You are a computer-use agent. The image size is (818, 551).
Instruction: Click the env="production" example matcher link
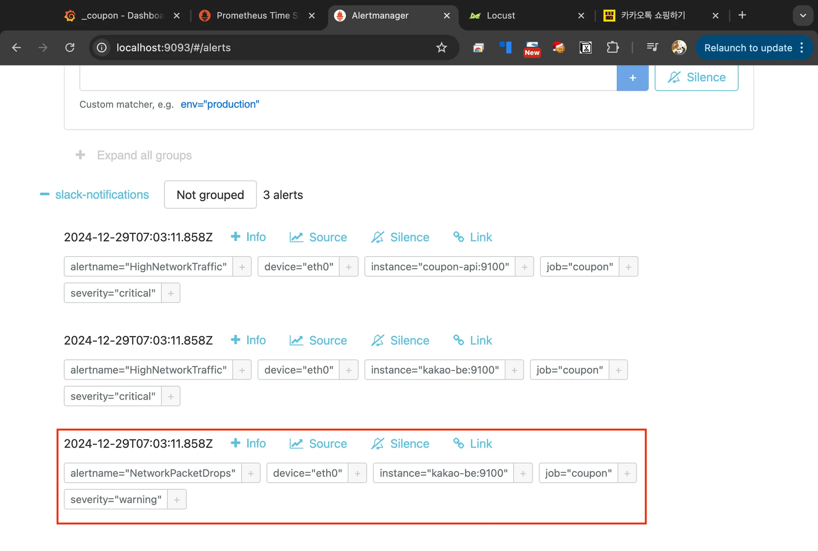point(220,104)
